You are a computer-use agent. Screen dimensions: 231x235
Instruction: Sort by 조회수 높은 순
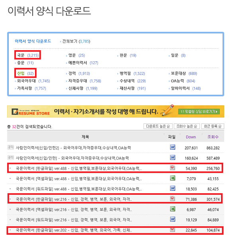pyautogui.click(x=187, y=126)
